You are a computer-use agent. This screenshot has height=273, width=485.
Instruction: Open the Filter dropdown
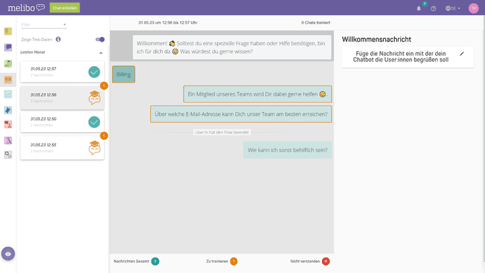coord(44,24)
